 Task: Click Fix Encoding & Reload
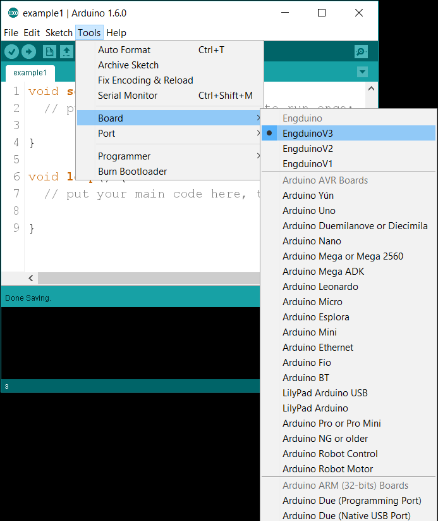pos(169,80)
